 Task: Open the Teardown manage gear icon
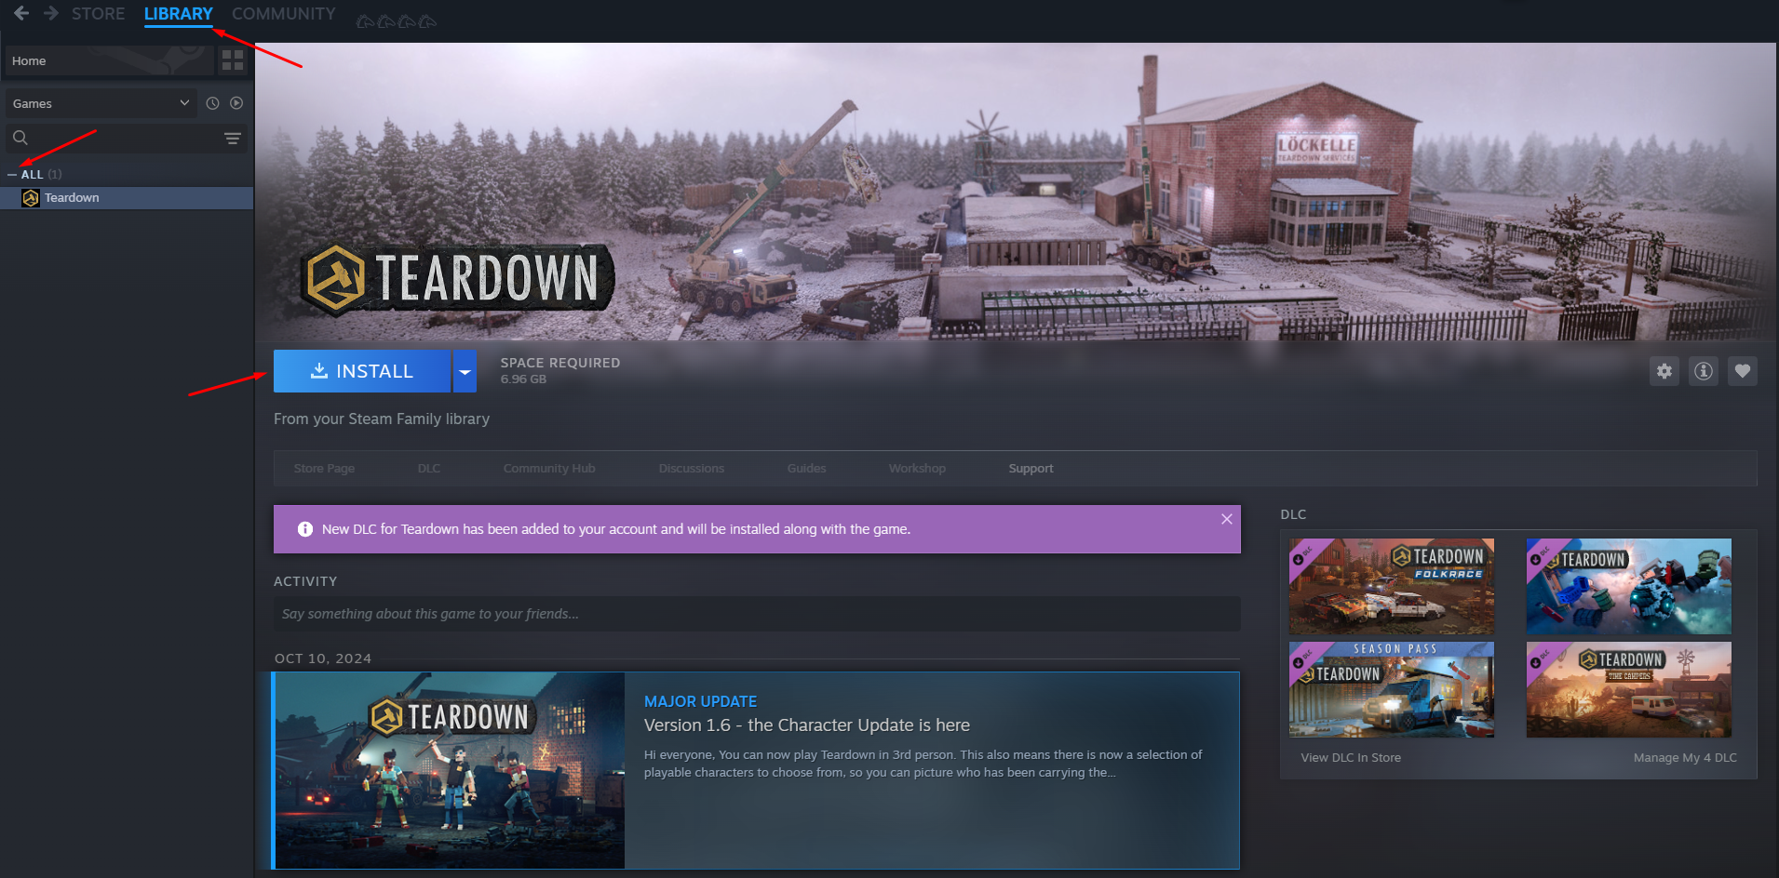1664,371
